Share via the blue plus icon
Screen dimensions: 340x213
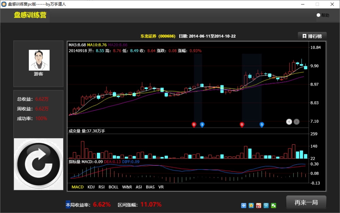pos(243,206)
